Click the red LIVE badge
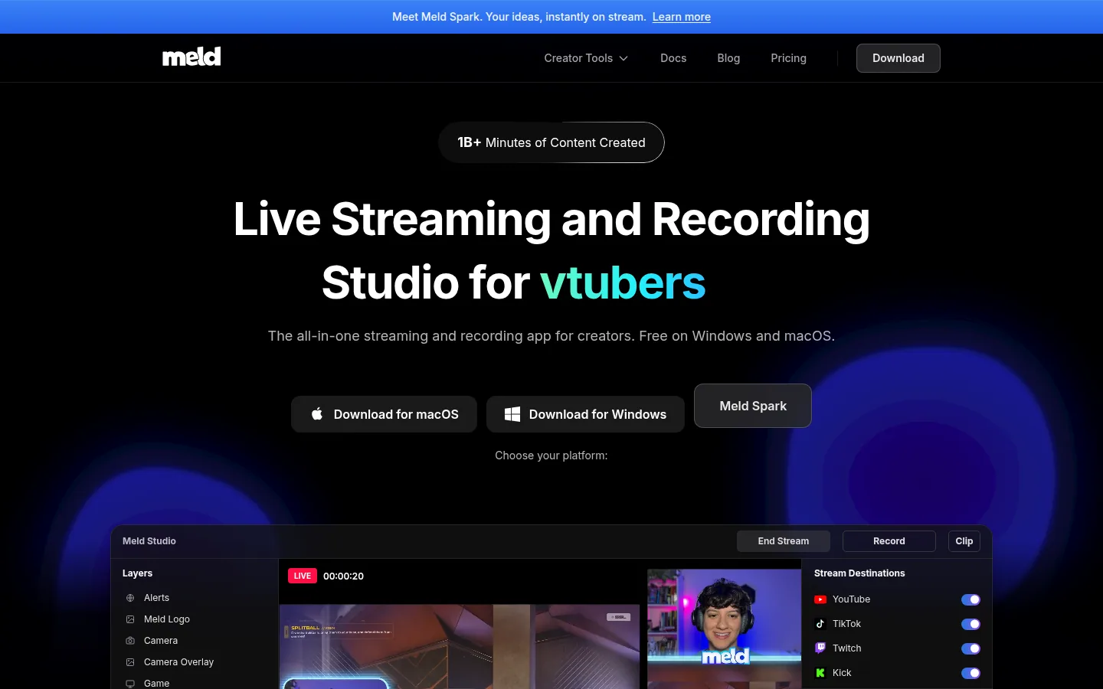 [303, 576]
